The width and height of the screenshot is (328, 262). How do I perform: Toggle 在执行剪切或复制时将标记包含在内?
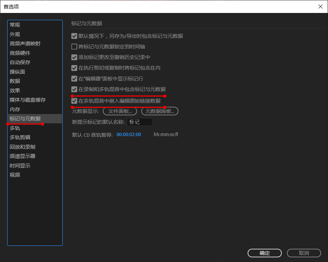(74, 68)
